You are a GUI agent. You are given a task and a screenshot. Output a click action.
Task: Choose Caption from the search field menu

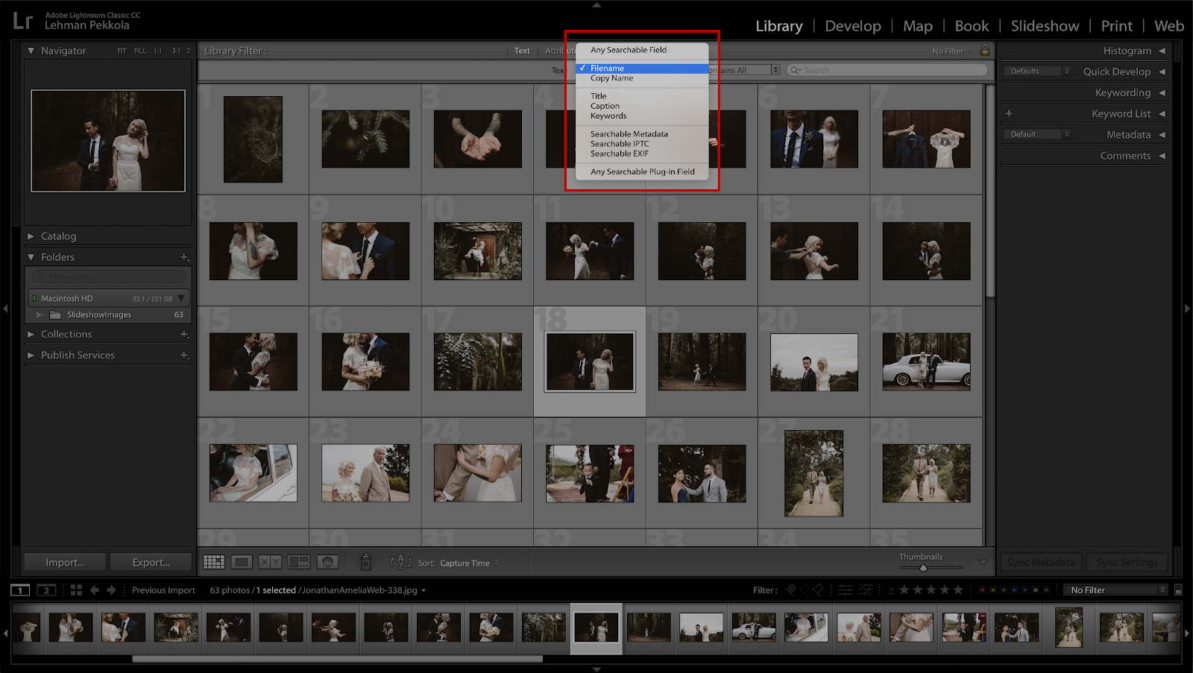[605, 106]
